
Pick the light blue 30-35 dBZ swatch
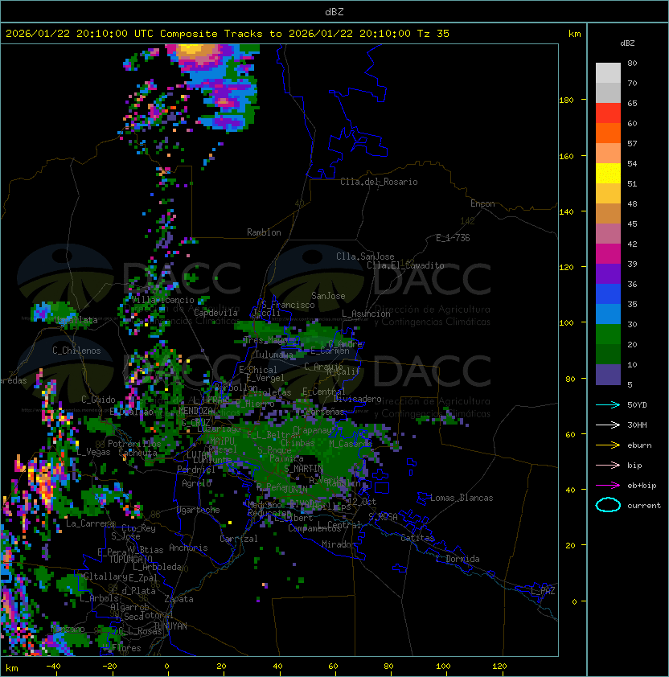coord(608,314)
